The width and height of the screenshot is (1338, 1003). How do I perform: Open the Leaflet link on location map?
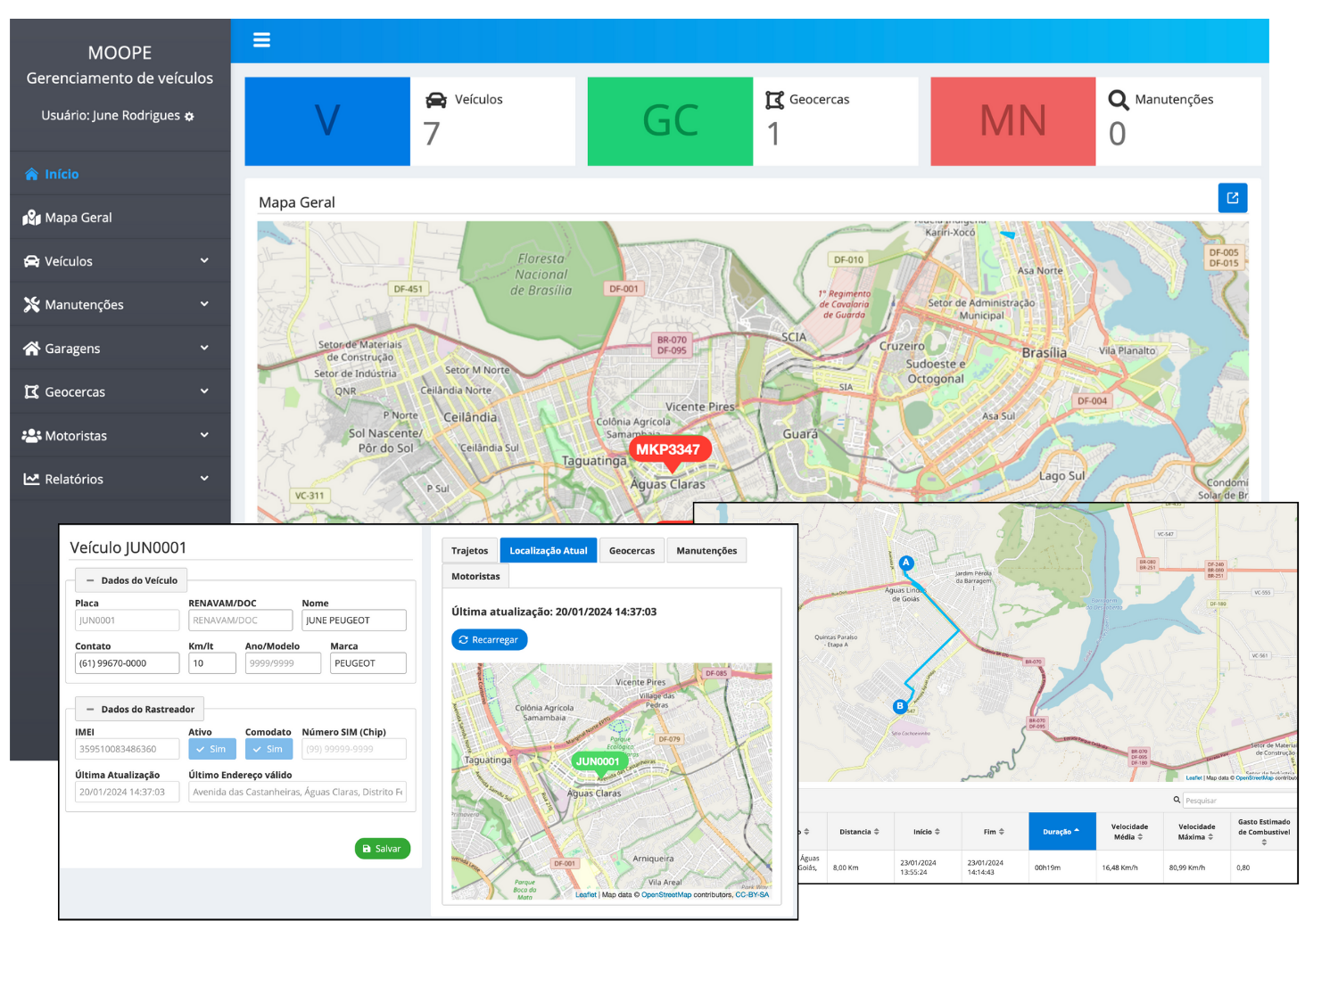coord(586,895)
